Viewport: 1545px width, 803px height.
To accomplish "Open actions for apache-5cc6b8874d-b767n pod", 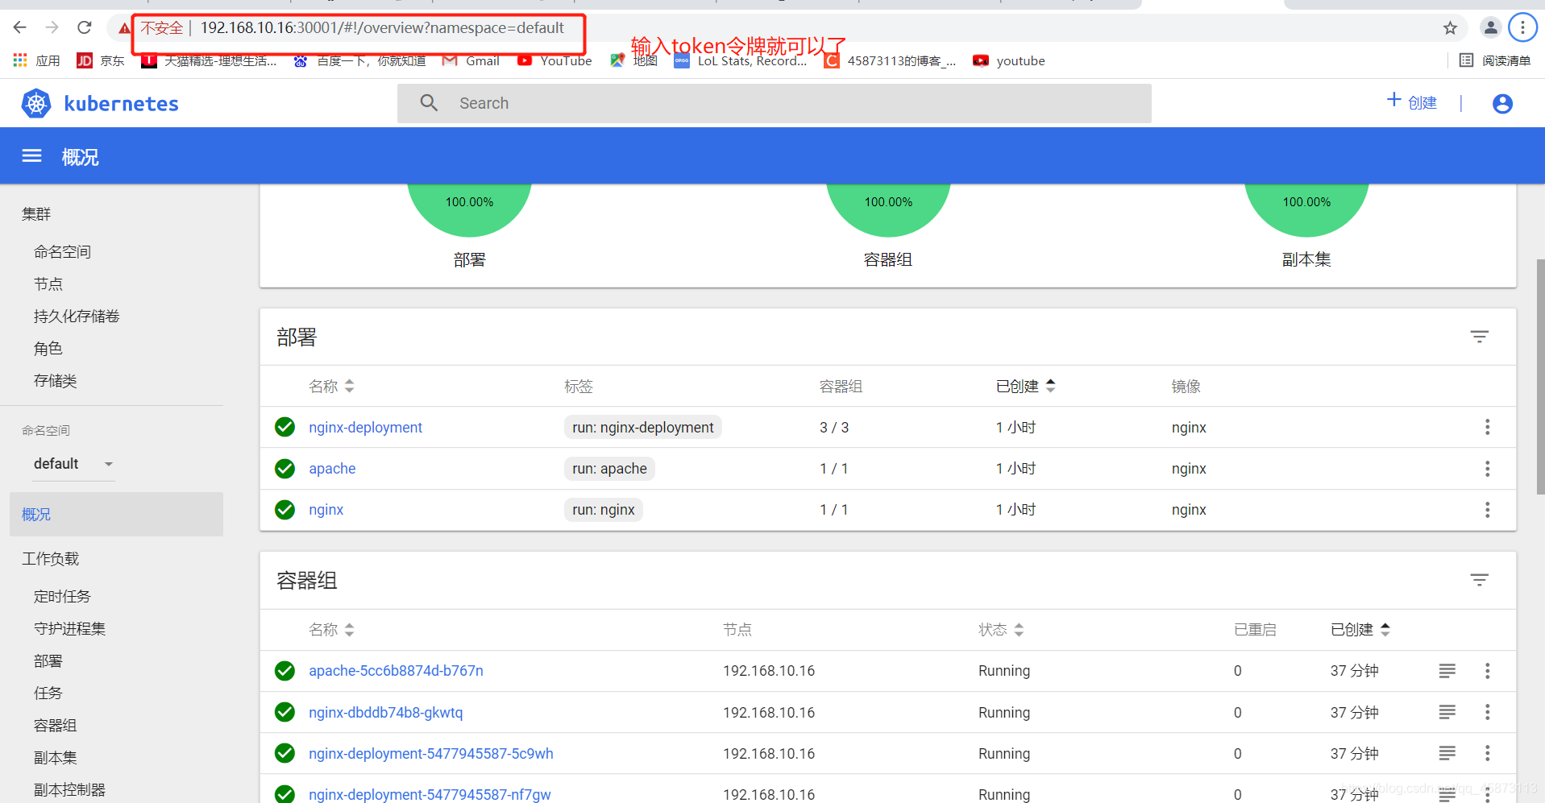I will pyautogui.click(x=1487, y=671).
